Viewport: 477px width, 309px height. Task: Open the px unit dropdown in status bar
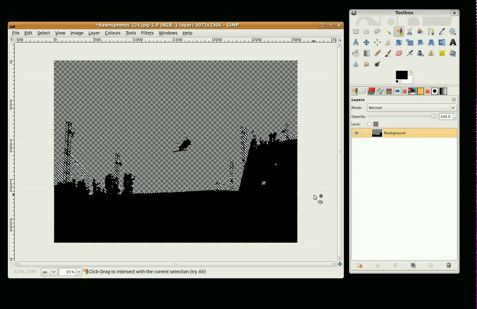coord(49,272)
